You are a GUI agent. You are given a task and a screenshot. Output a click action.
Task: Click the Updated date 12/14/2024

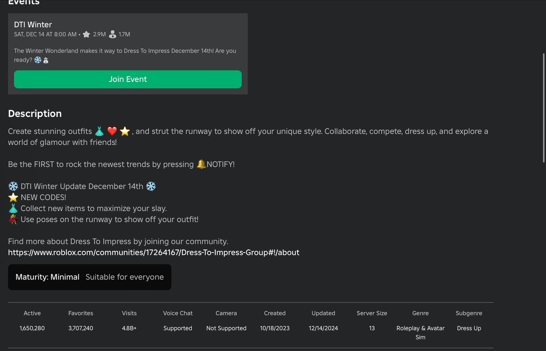(324, 328)
